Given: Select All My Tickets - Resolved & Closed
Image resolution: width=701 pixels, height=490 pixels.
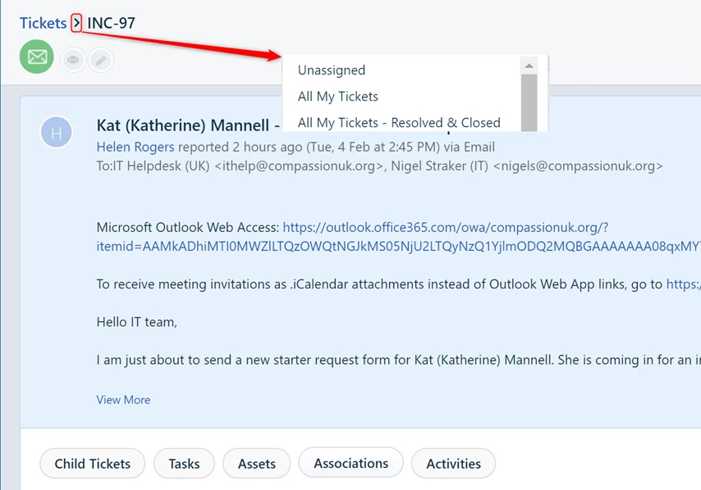Looking at the screenshot, I should (x=399, y=123).
